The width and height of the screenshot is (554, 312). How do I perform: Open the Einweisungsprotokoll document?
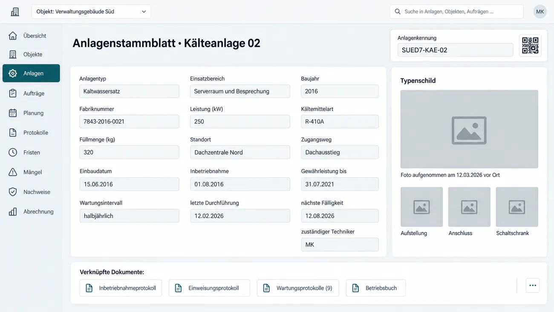coord(209,288)
